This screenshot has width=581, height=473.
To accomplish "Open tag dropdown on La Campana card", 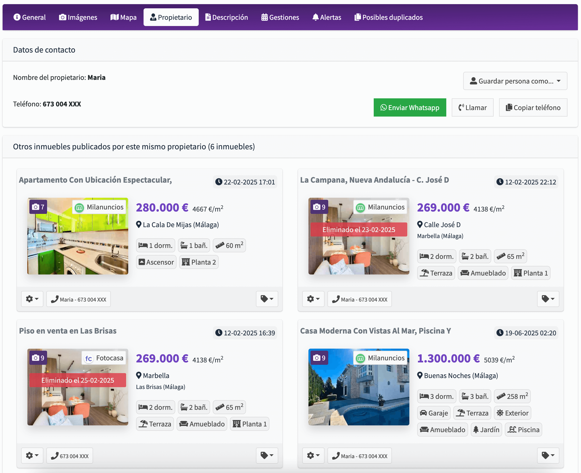I will (548, 299).
